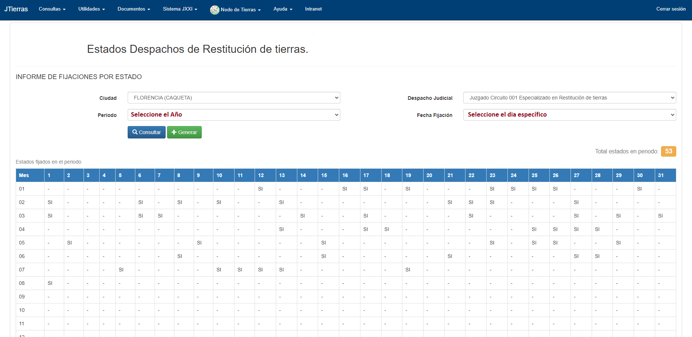
Task: Go to the Intranet link
Action: pyautogui.click(x=313, y=9)
